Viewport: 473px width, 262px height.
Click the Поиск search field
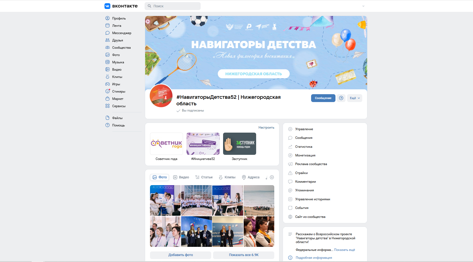(173, 6)
